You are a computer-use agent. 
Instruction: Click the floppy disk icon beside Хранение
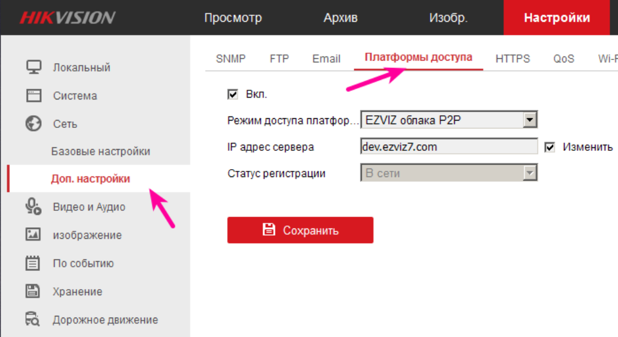[33, 292]
